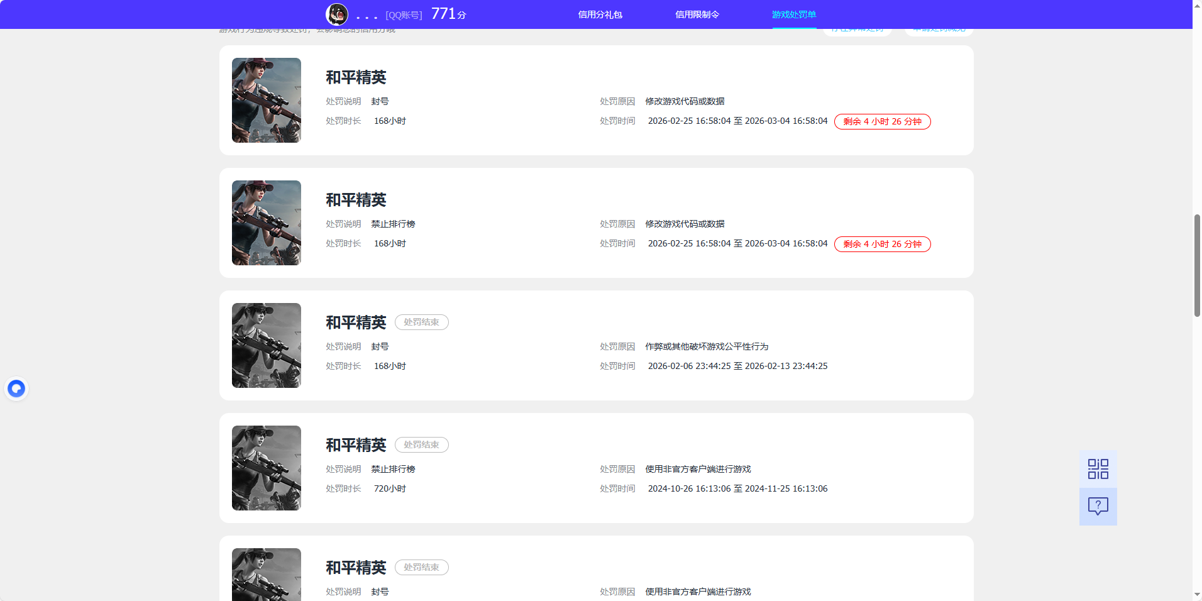Open the question-mark feedback icon
Screen dimensions: 1202x601
click(x=1098, y=506)
